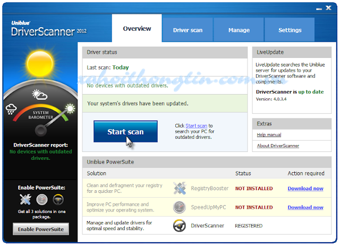Image resolution: width=340 pixels, height=246 pixels.
Task: Click 'Last scan: Today' text
Action: [108, 67]
